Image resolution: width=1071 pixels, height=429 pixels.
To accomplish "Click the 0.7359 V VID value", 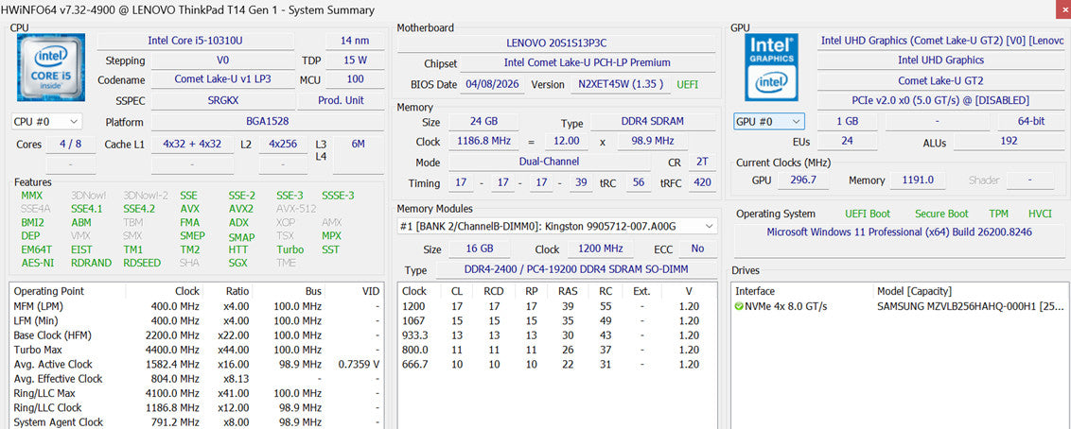I will pos(359,364).
